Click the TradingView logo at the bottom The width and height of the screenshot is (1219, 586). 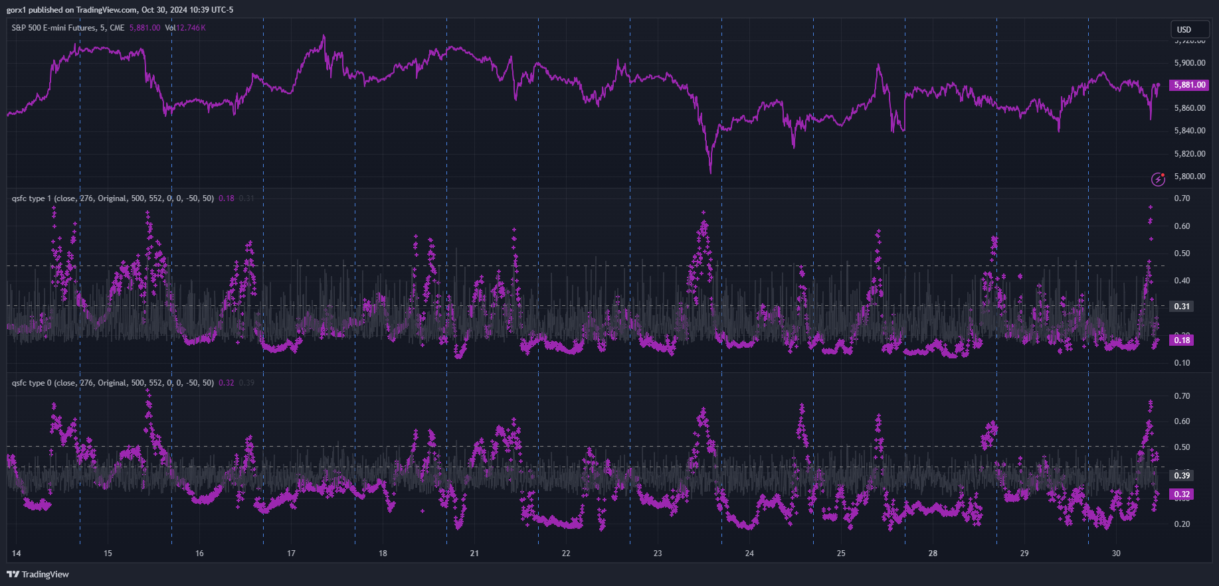[x=38, y=574]
